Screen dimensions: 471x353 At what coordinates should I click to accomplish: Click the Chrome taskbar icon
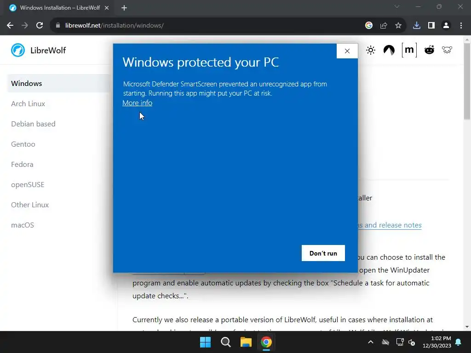coord(266,342)
